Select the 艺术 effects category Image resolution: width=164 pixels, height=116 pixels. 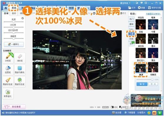pyautogui.click(x=131, y=44)
